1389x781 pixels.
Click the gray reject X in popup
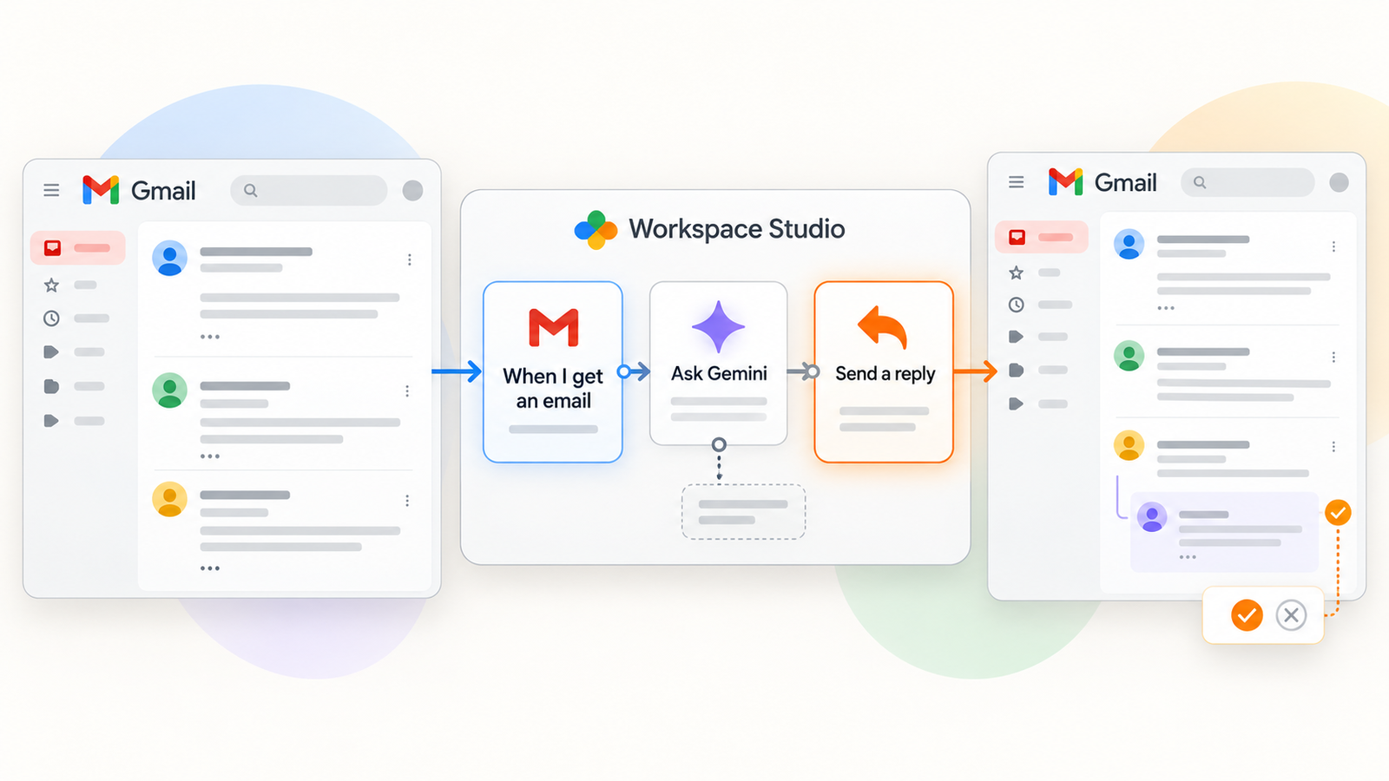coord(1291,615)
